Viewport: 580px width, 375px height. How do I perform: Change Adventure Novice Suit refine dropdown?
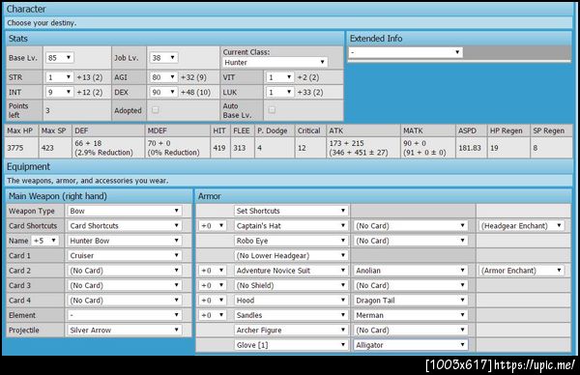(213, 271)
